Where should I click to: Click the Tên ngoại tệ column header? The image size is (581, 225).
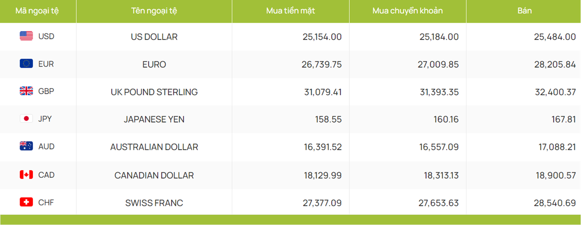pos(154,11)
